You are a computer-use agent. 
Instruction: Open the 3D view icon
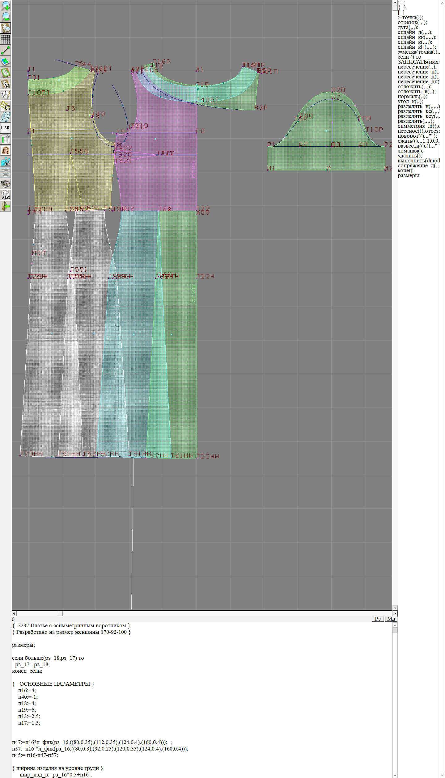click(x=6, y=161)
